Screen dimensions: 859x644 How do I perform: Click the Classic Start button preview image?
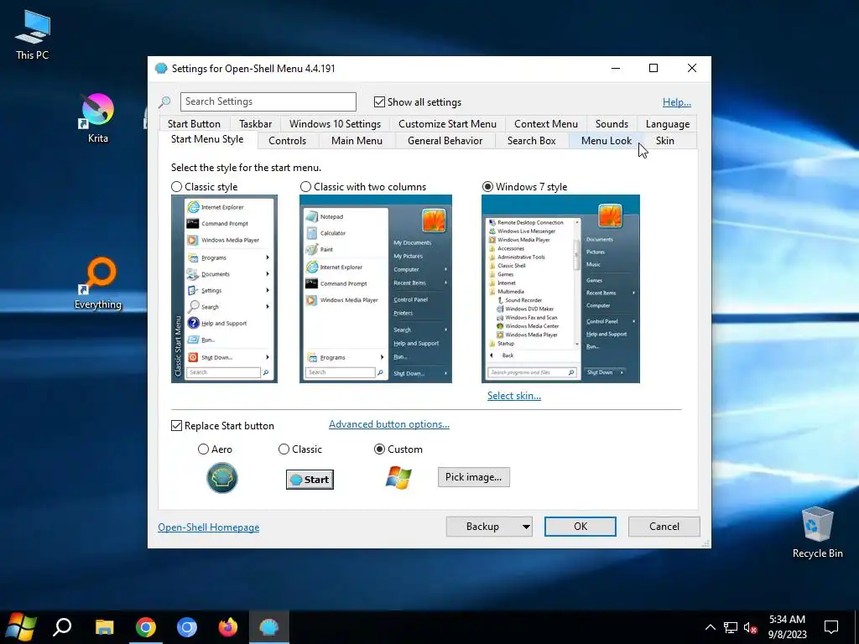click(310, 479)
